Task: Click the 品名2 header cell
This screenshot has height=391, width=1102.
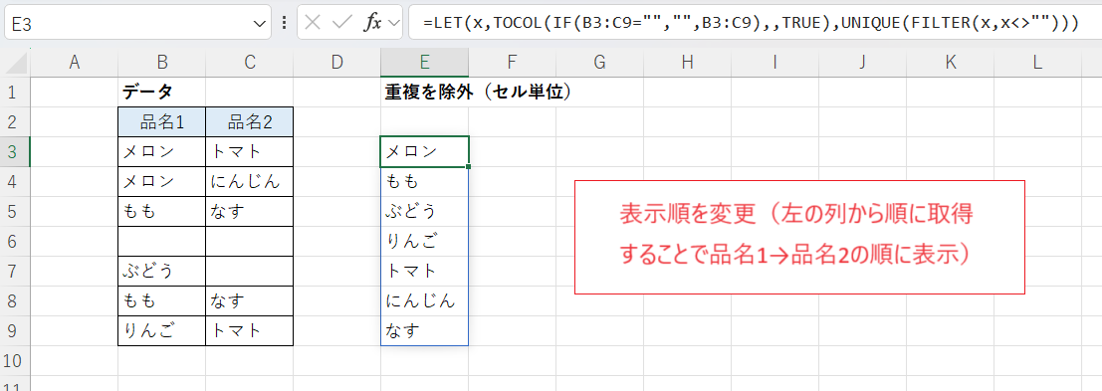Action: [250, 121]
